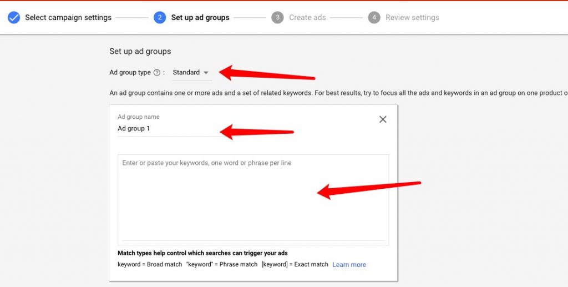The image size is (568, 287).
Task: Remove the ad group with the X icon
Action: point(383,119)
